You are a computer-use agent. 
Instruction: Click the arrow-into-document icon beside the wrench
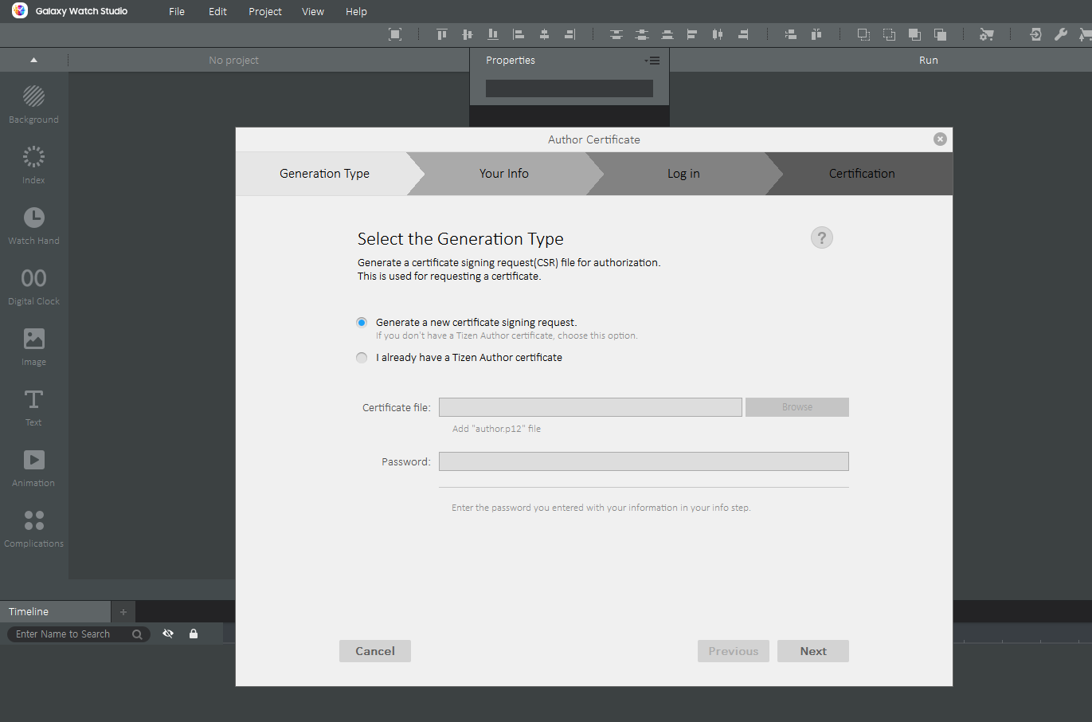1035,34
